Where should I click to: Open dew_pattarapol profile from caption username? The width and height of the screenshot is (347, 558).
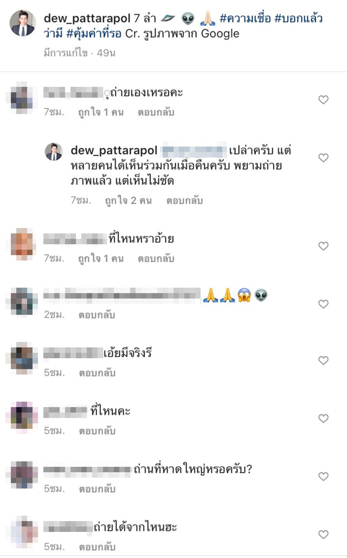tap(87, 18)
